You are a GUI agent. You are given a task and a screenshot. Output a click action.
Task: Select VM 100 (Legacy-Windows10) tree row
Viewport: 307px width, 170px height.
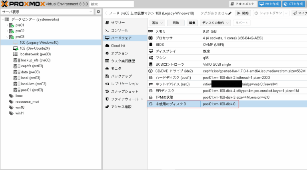(51, 43)
